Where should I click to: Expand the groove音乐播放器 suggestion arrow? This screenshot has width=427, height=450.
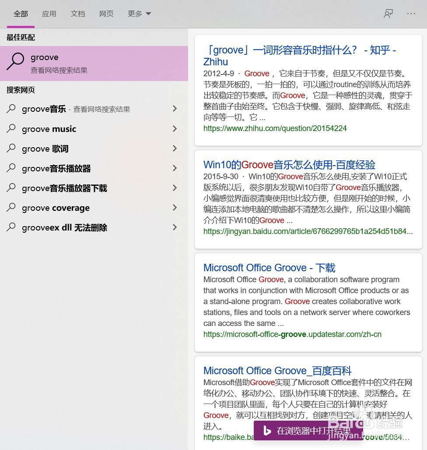[175, 168]
